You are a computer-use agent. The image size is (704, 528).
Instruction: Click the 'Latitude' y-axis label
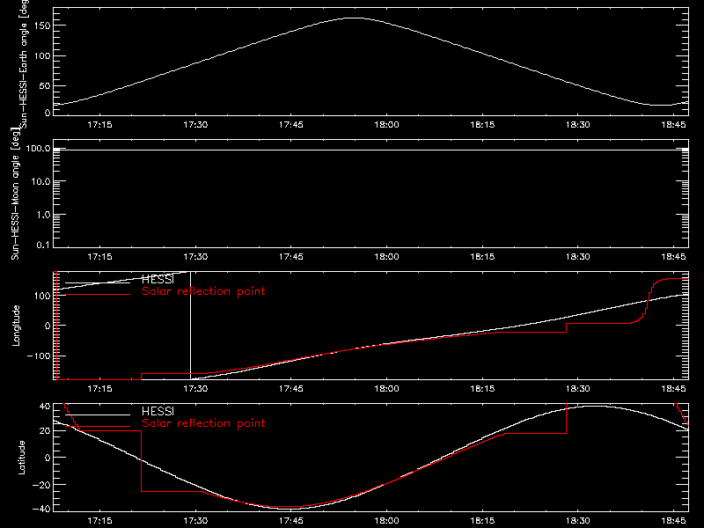pyautogui.click(x=21, y=458)
